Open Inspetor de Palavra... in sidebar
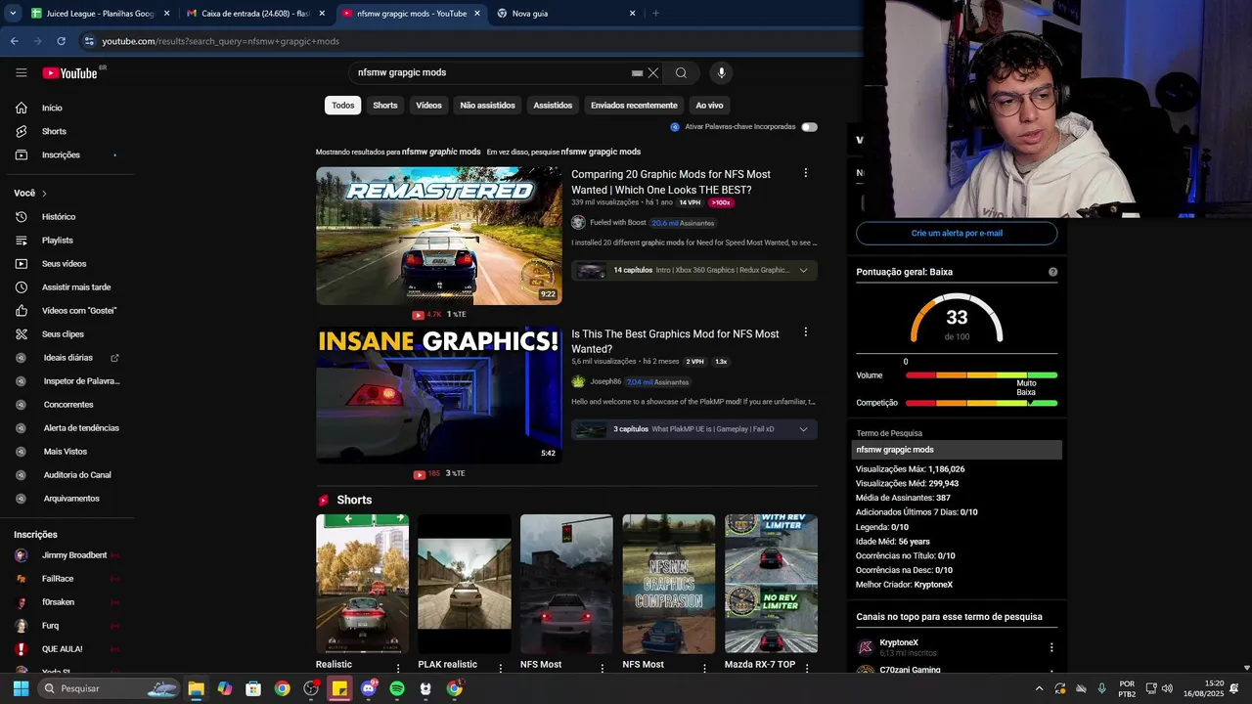The image size is (1252, 704). (x=81, y=381)
